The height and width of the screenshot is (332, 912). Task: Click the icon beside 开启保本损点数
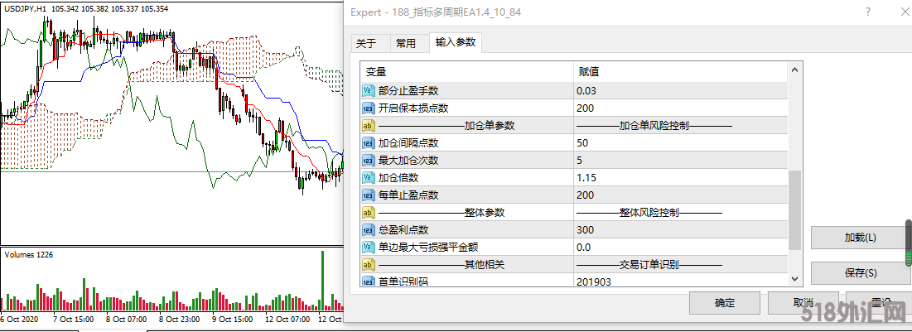click(369, 108)
